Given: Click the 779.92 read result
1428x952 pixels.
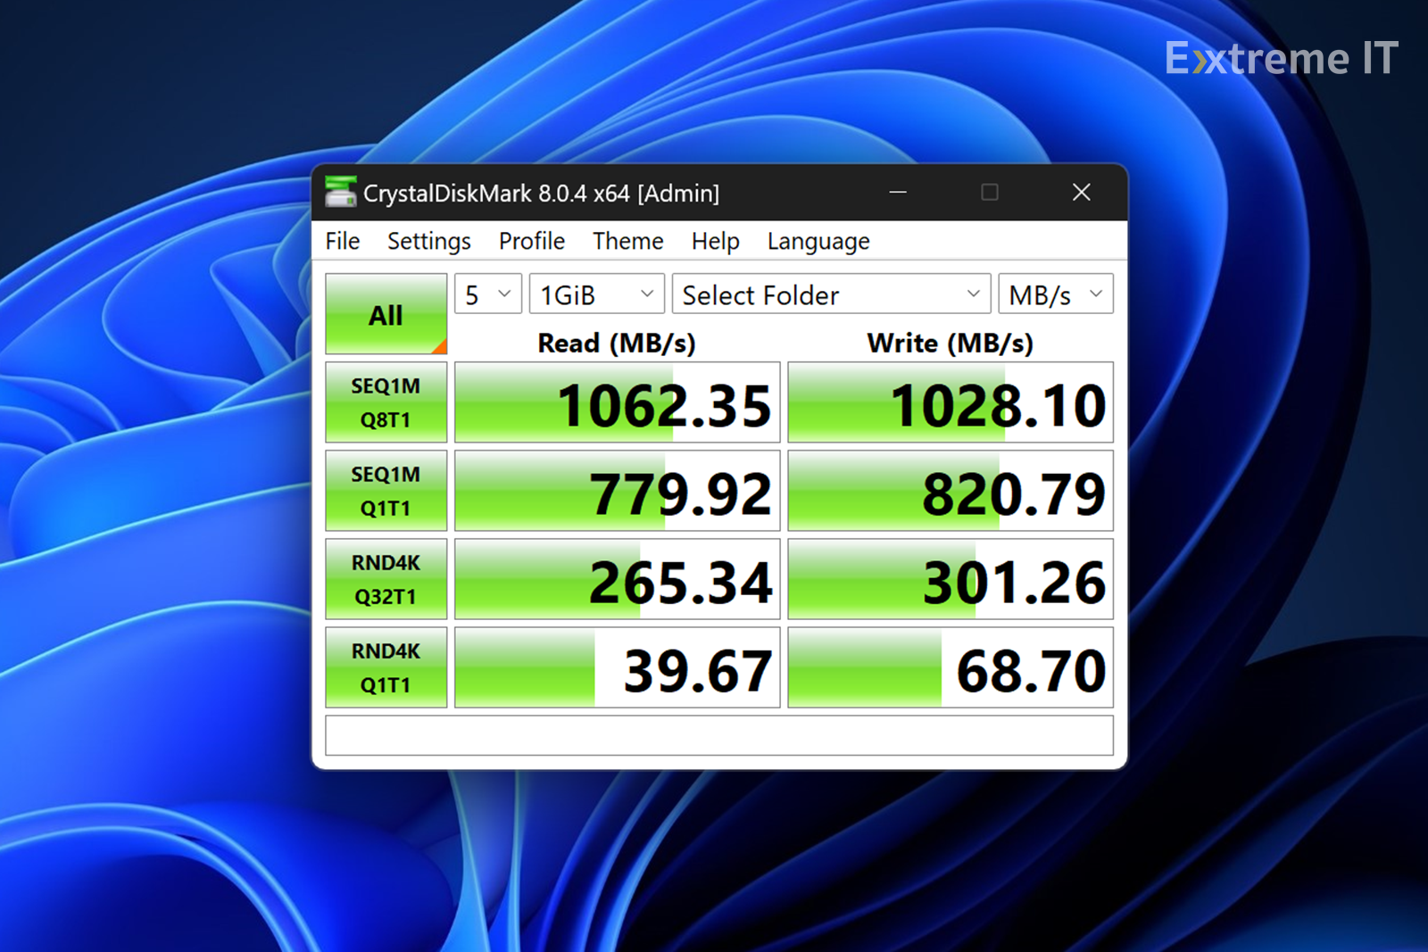Looking at the screenshot, I should tap(618, 491).
